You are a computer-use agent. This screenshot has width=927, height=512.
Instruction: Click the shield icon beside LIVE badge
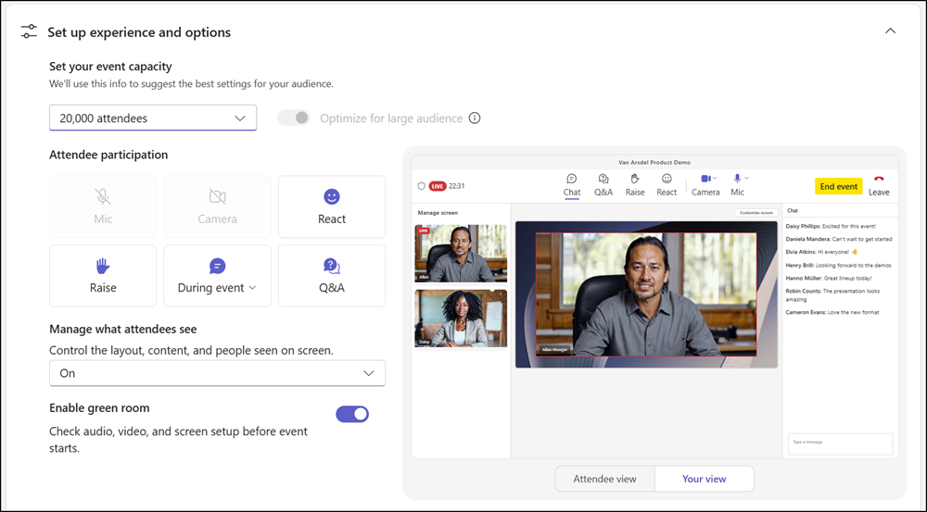pyautogui.click(x=422, y=186)
